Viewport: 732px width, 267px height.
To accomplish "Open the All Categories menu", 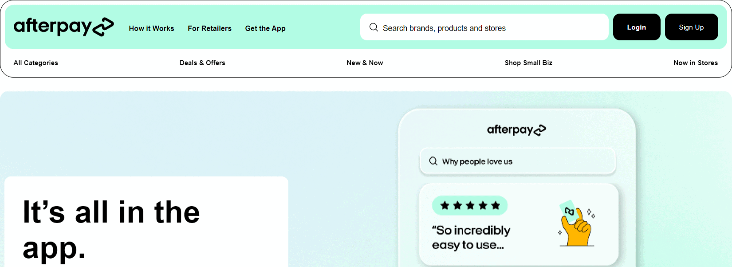I will [35, 63].
